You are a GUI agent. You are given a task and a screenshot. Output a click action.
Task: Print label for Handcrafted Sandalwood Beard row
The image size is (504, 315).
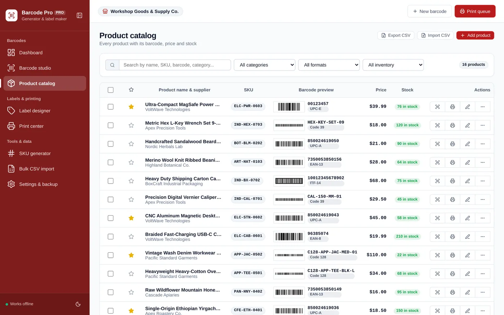click(x=453, y=144)
